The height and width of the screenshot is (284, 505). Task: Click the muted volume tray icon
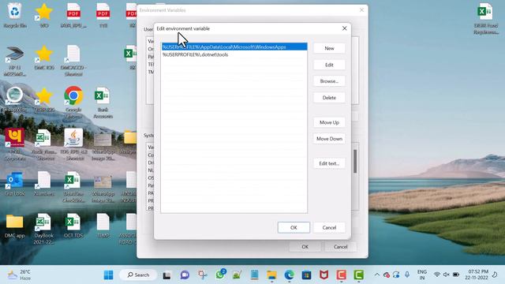447,275
